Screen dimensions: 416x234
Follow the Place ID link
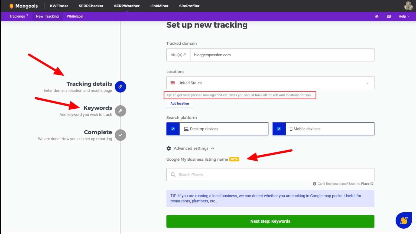(367, 184)
